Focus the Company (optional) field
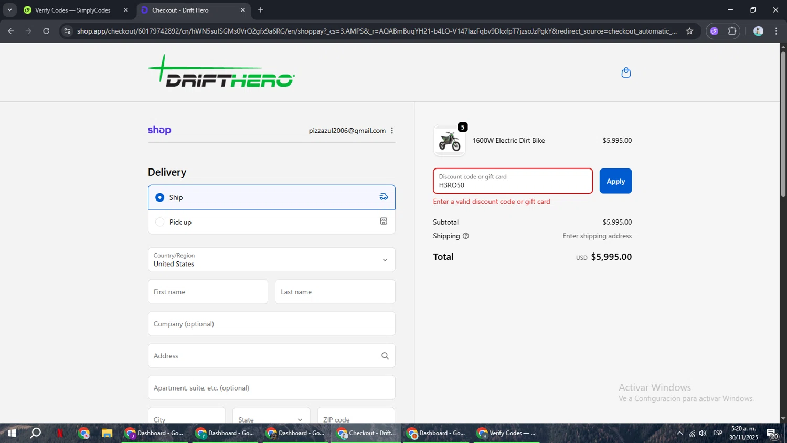 [271, 324]
